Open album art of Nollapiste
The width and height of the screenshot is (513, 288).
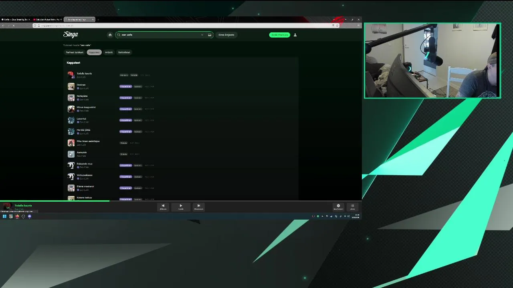(x=71, y=98)
